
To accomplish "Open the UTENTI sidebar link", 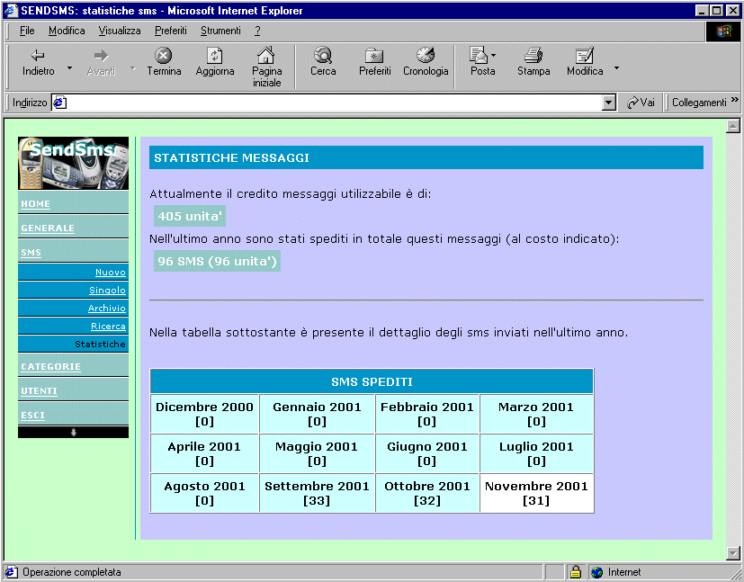I will (x=39, y=390).
